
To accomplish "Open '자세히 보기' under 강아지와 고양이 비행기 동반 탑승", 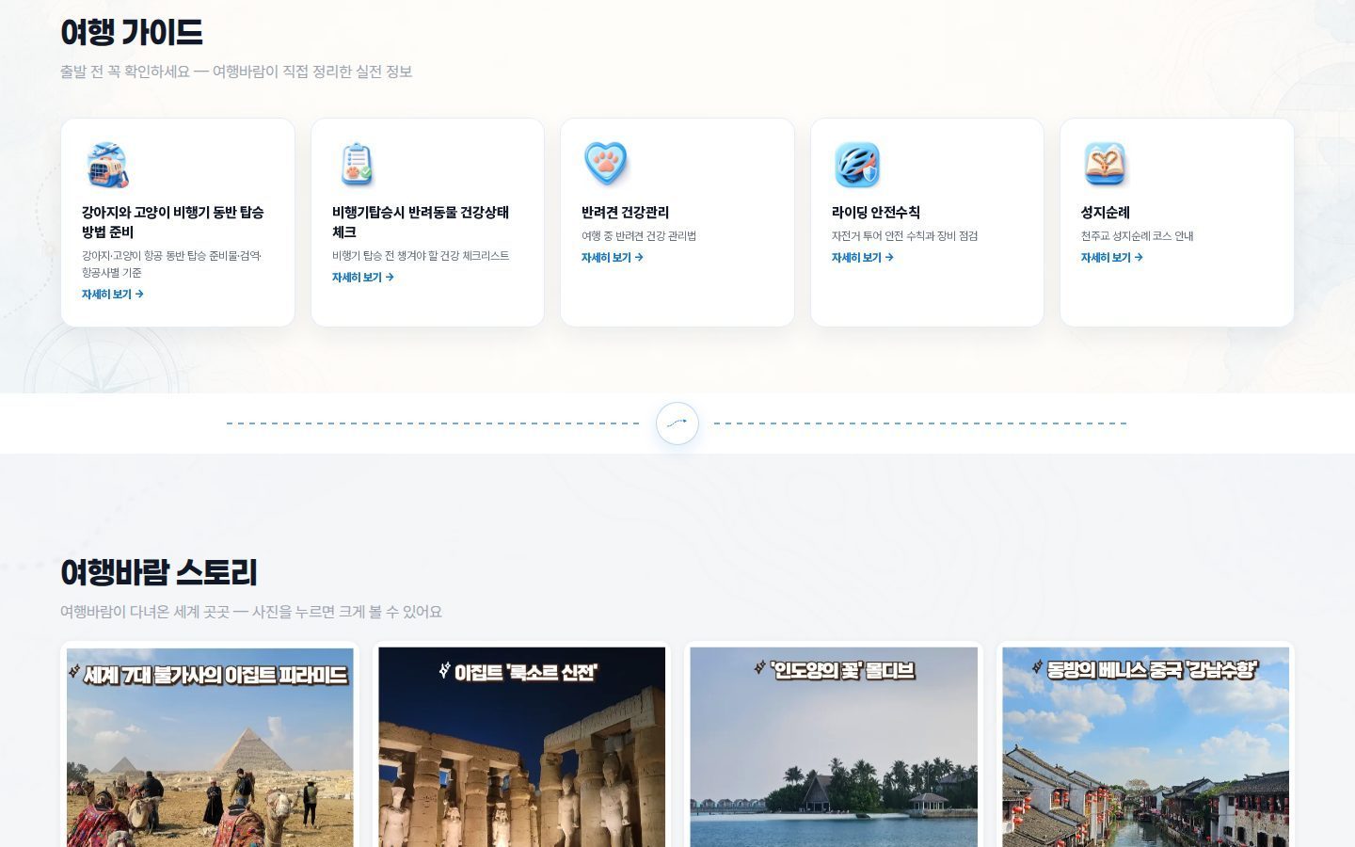I will (x=113, y=295).
